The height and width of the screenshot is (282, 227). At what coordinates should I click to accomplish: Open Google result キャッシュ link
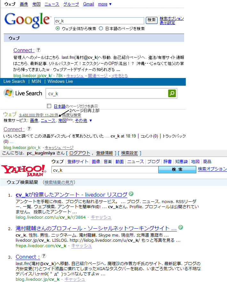tap(75, 76)
